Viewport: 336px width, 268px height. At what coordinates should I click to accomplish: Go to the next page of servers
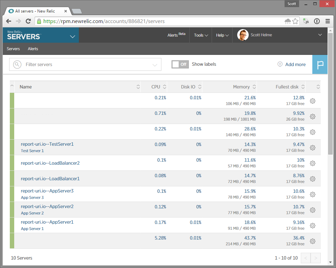pyautogui.click(x=316, y=258)
